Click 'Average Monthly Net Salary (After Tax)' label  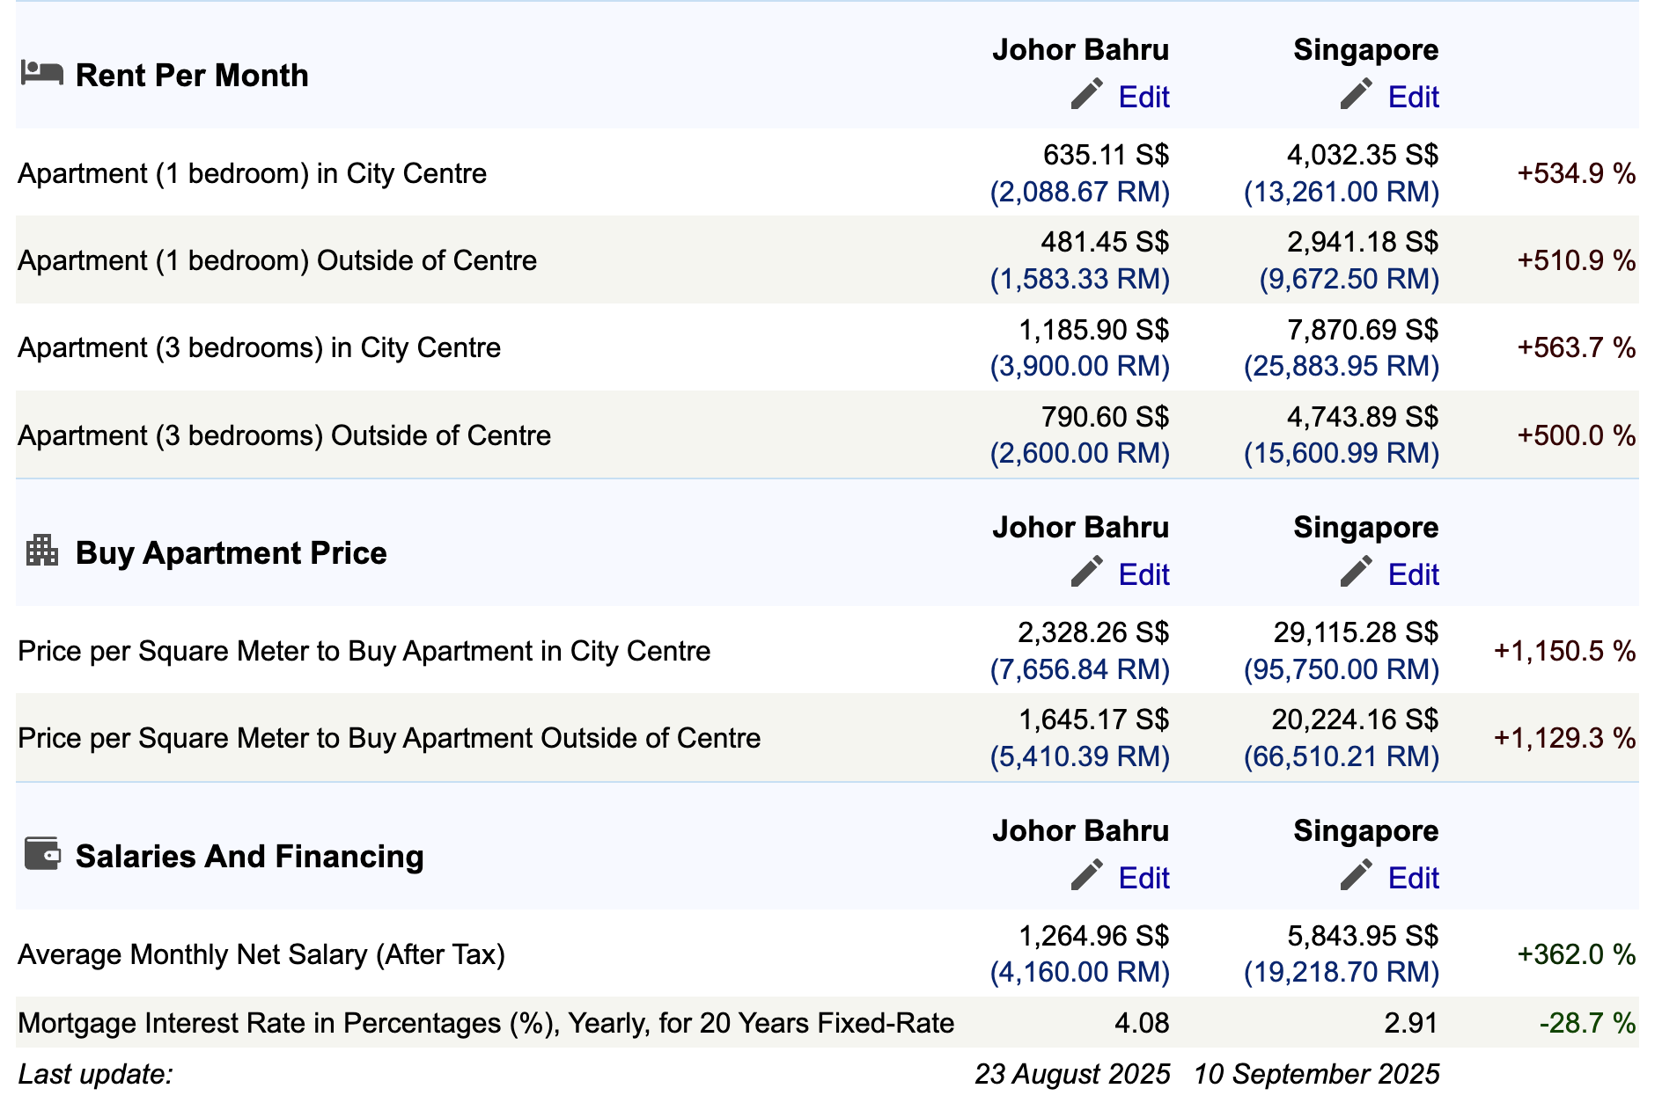coord(261,954)
